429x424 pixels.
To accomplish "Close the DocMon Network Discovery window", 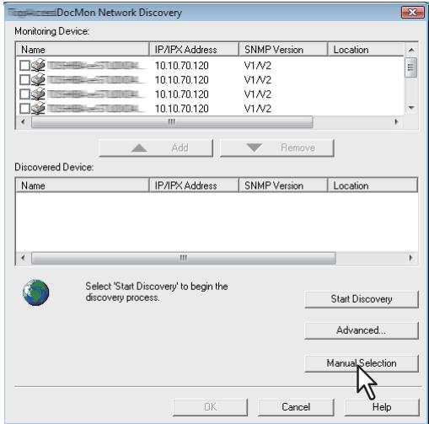I will click(x=412, y=13).
